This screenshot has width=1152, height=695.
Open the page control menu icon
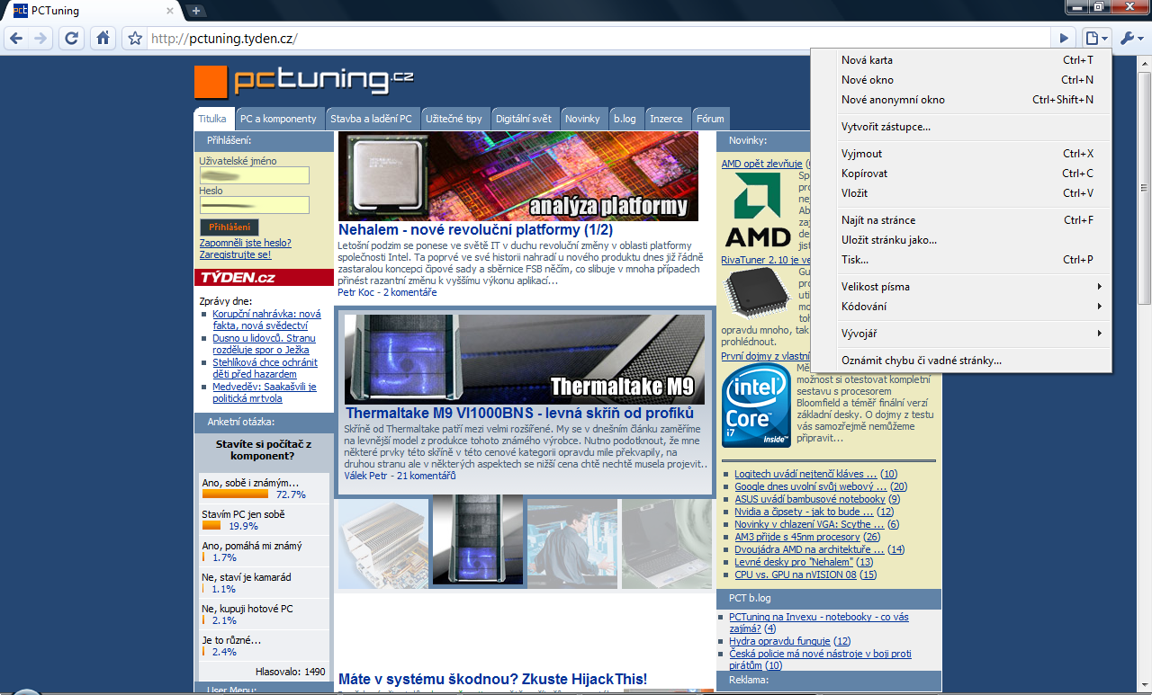pyautogui.click(x=1095, y=38)
